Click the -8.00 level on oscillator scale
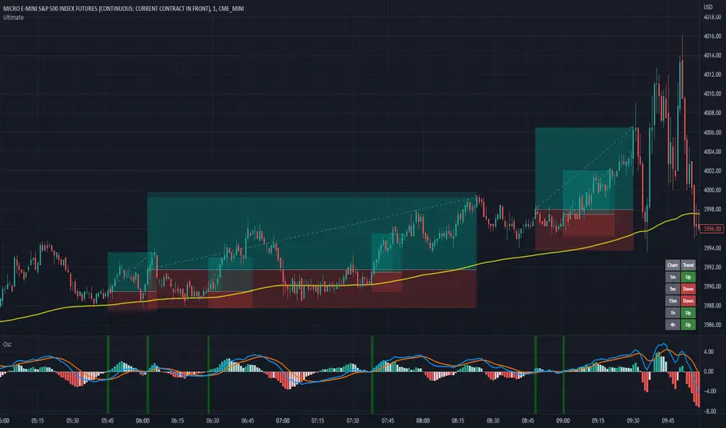Screen dimensions: 726x428 [x=710, y=411]
